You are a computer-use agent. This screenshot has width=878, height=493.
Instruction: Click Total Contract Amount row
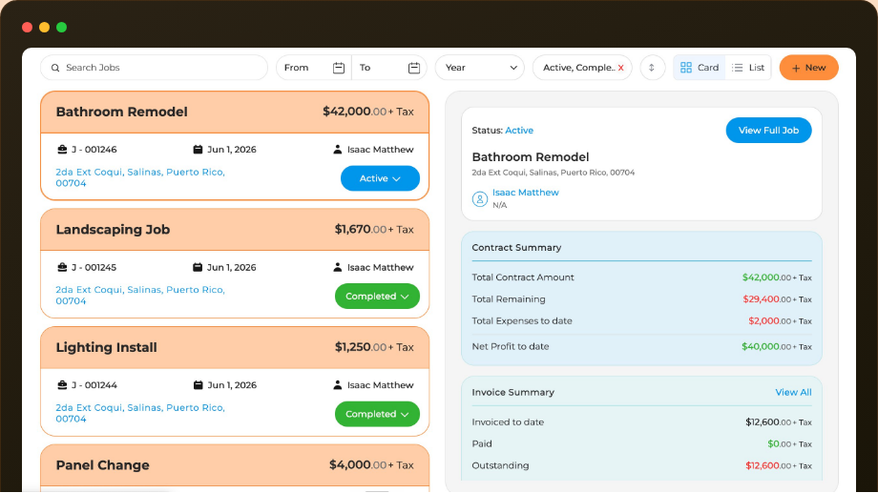coord(641,277)
